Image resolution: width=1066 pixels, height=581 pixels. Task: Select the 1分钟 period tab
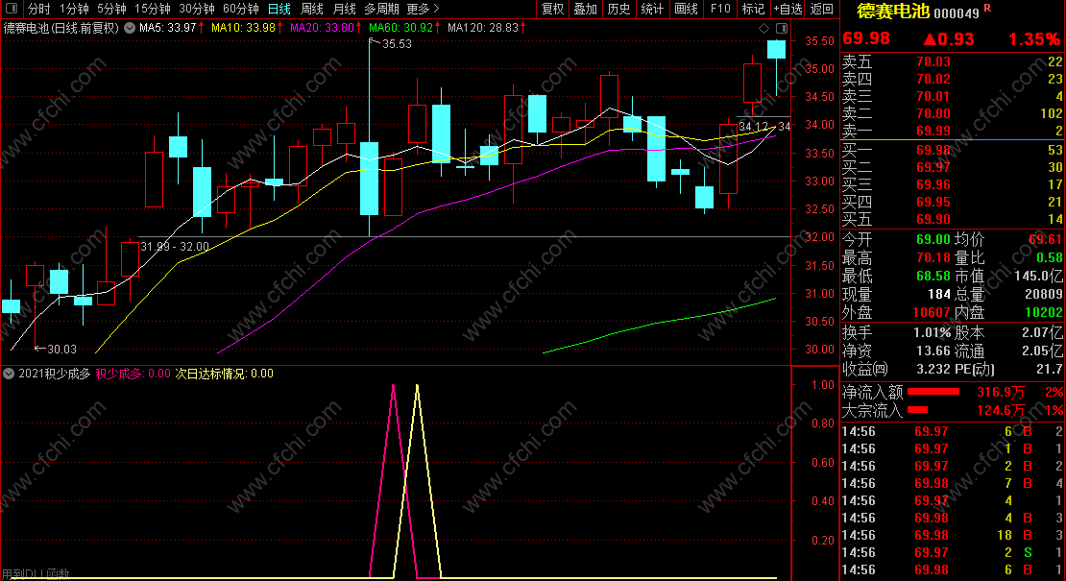coord(74,9)
